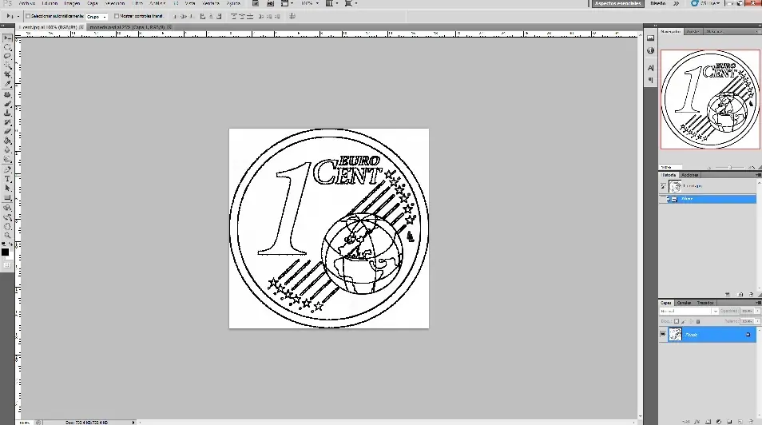Open the Capas panel options menu

coord(758,303)
